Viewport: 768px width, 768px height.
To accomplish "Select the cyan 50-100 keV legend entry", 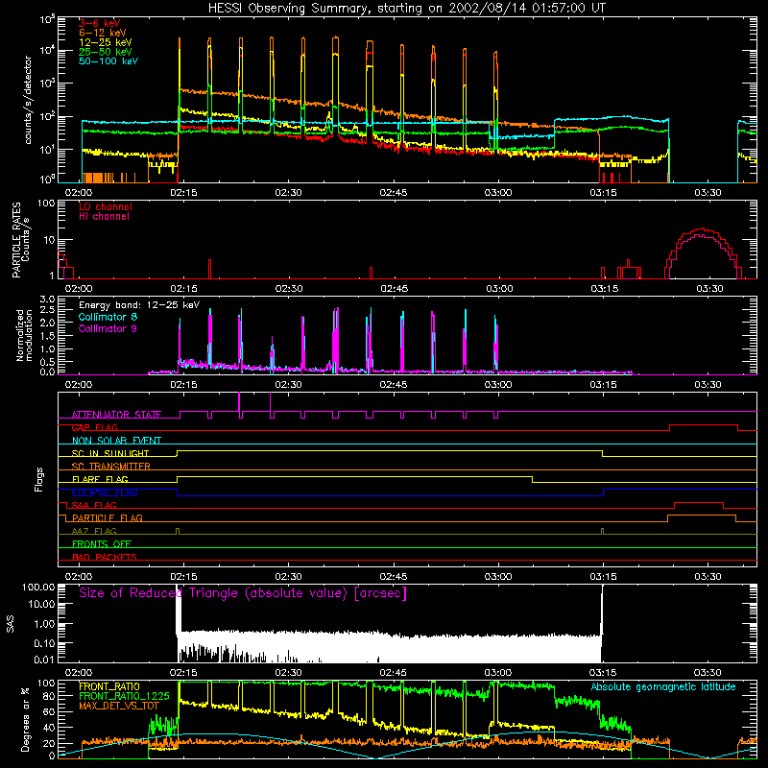I will 108,61.
